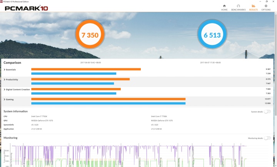Click the title bar PCMark app icon
This screenshot has height=167, width=277.
coord(2,2)
